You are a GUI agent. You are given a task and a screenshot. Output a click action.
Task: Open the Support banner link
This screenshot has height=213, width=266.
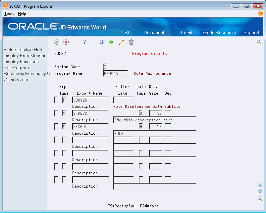[x=251, y=32]
